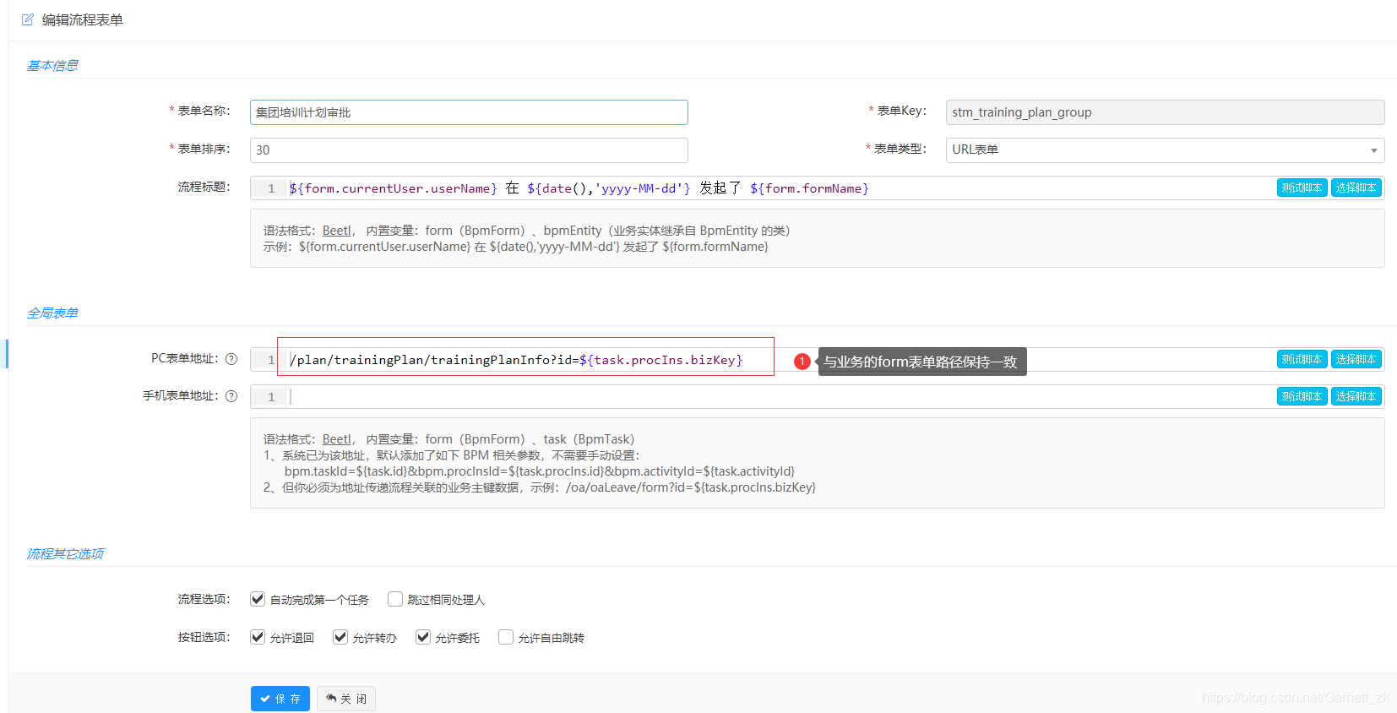This screenshot has height=713, width=1397.
Task: Click 测试脚本 button for 流程标题
Action: 1302,188
